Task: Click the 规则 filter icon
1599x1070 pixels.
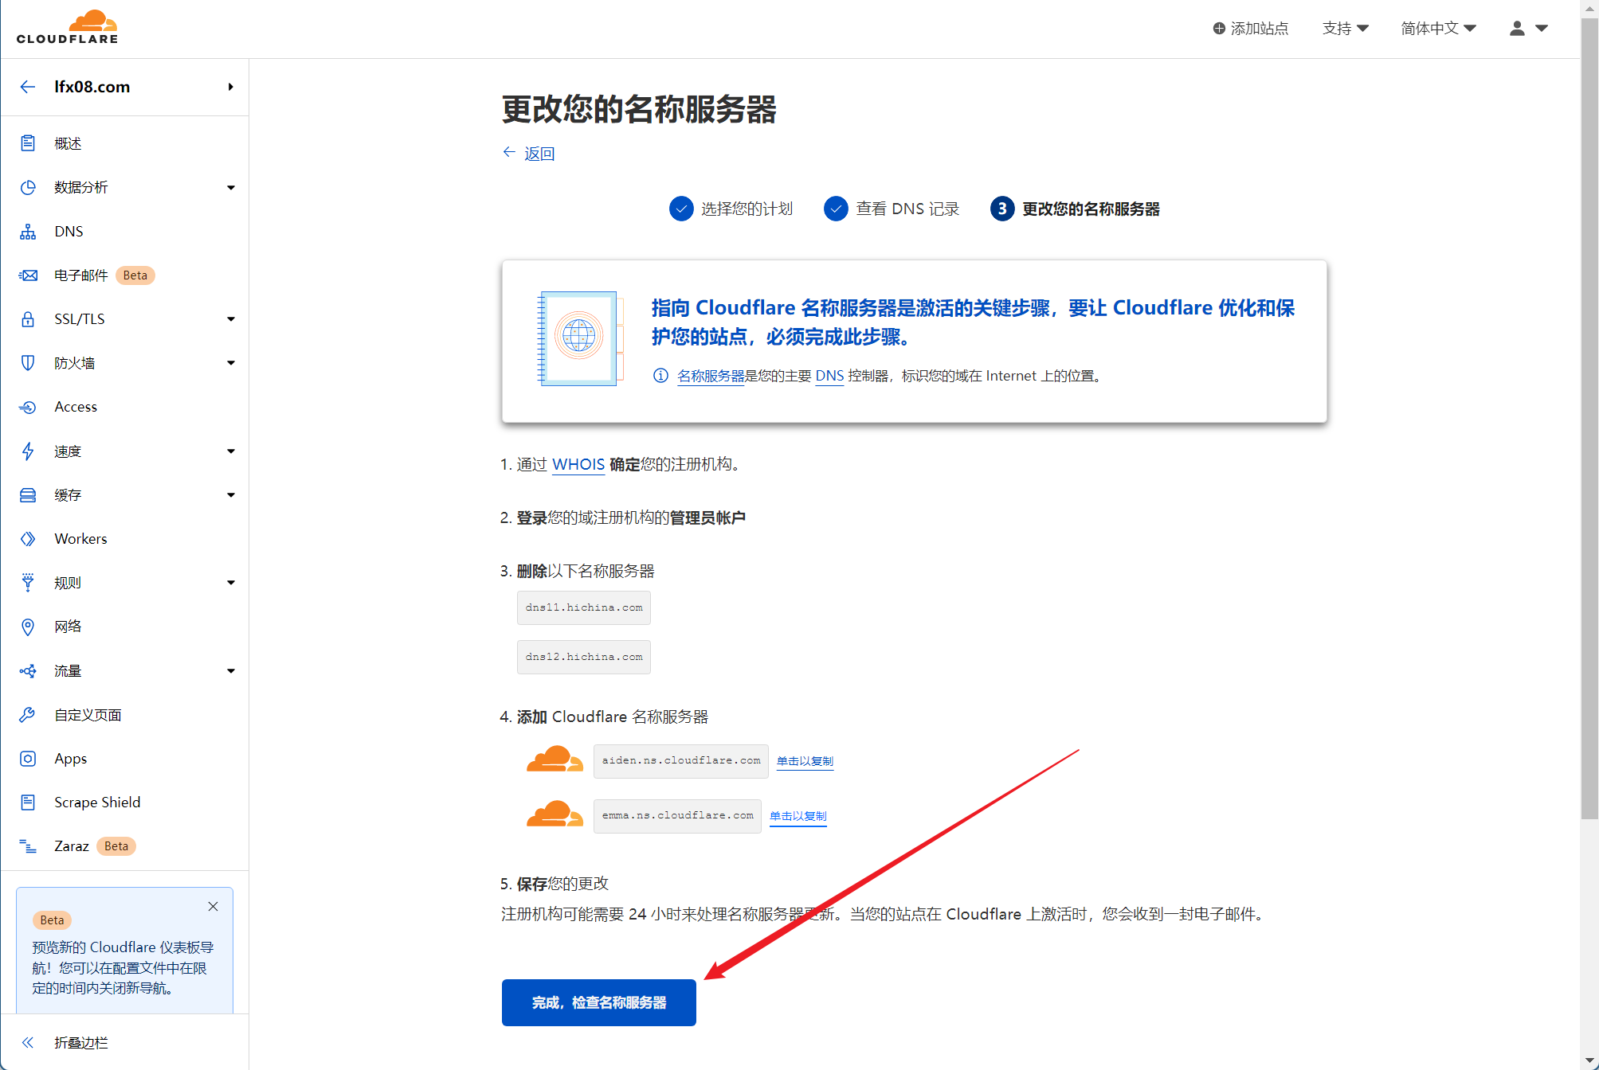Action: pyautogui.click(x=28, y=583)
